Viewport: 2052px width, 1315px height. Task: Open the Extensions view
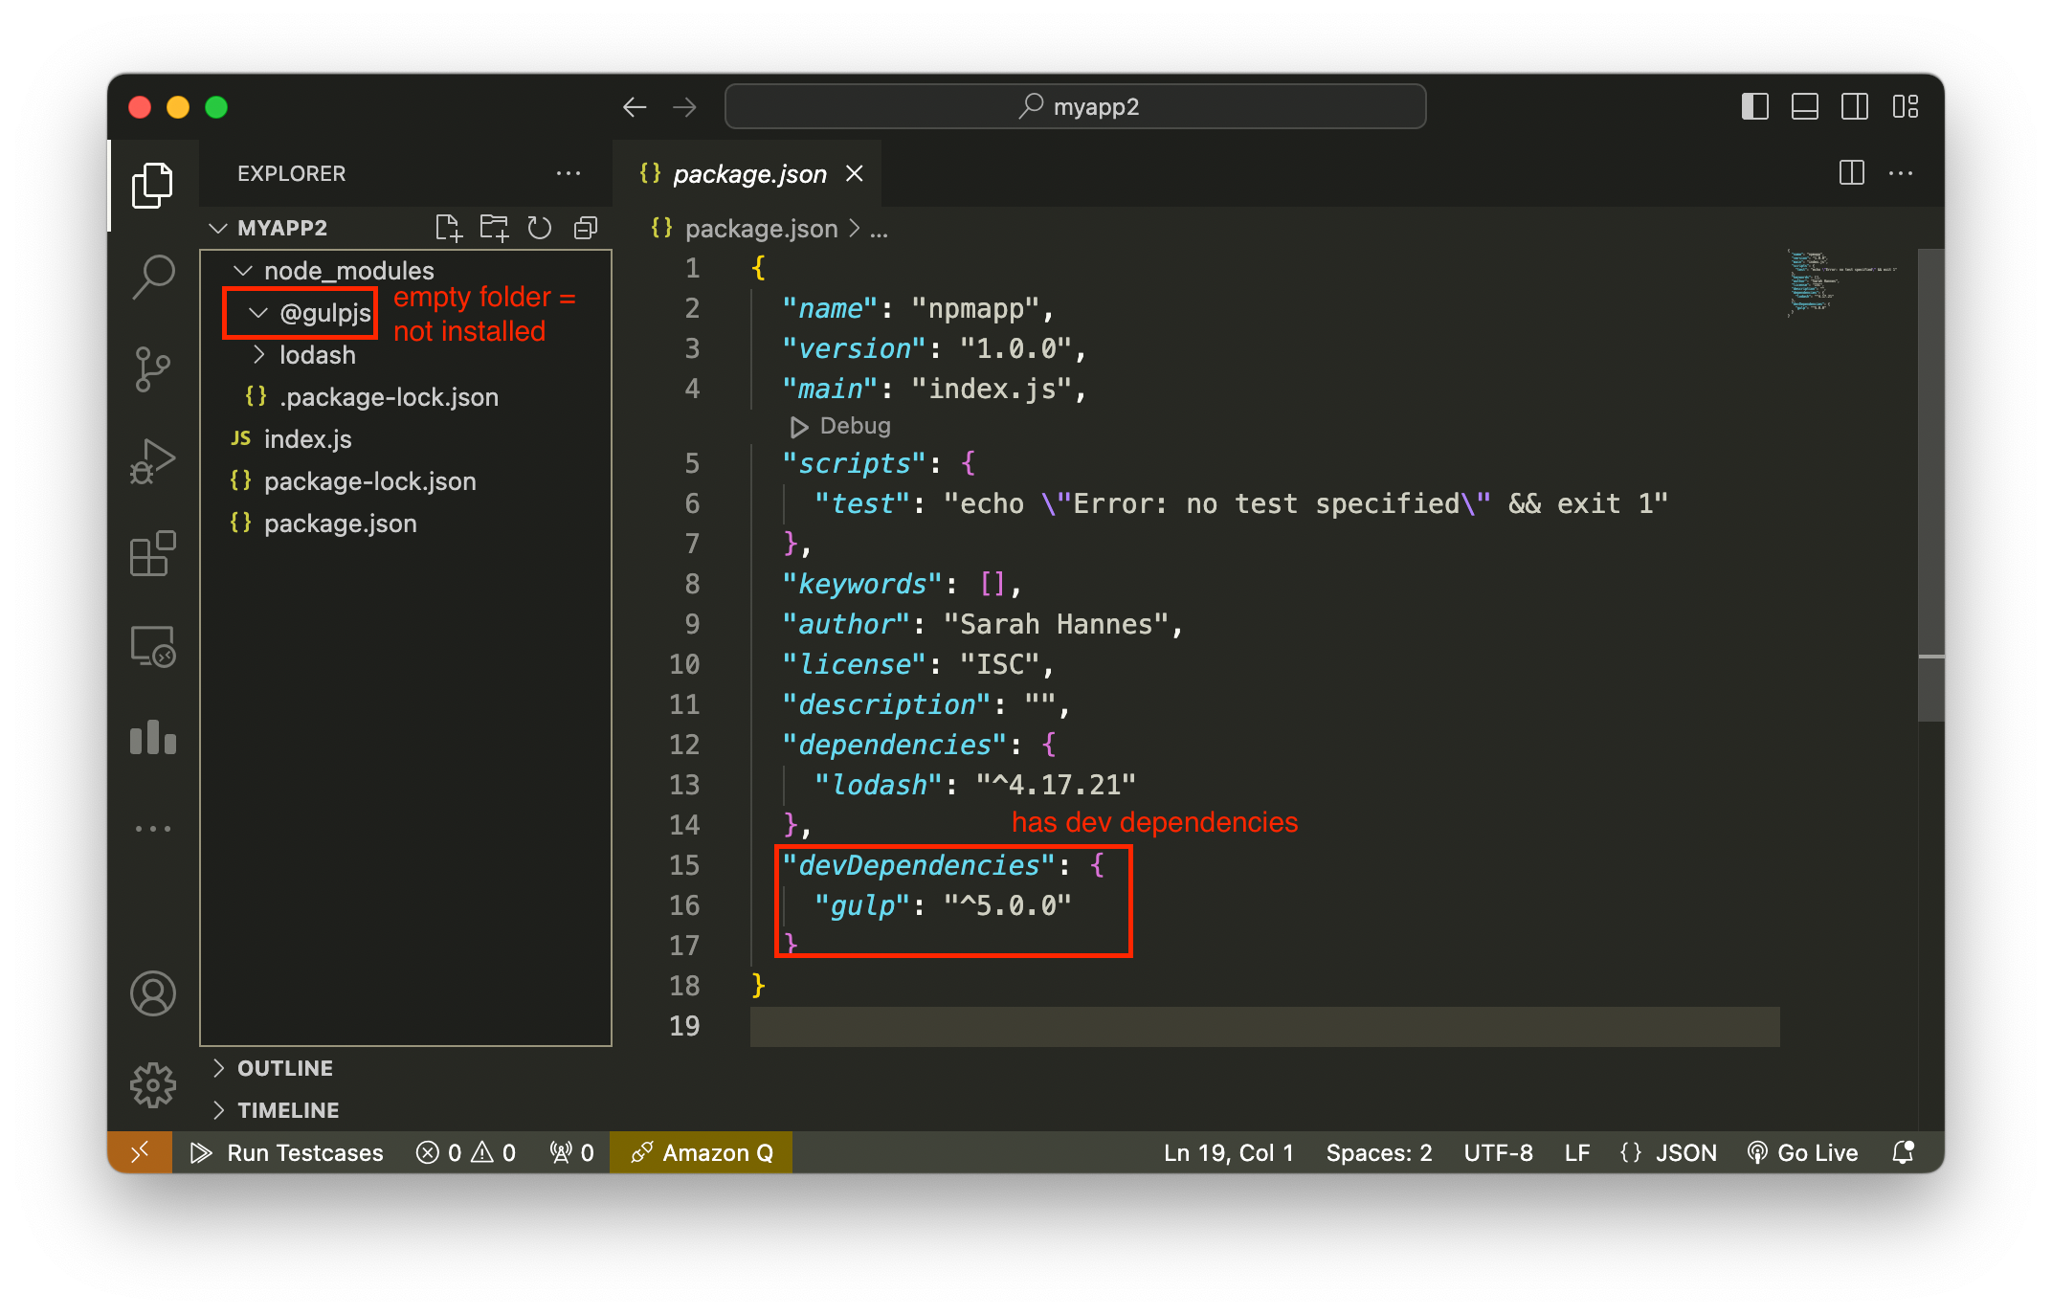(152, 554)
